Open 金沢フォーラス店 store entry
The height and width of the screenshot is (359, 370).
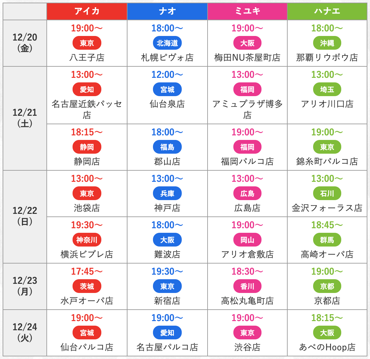pos(327,208)
